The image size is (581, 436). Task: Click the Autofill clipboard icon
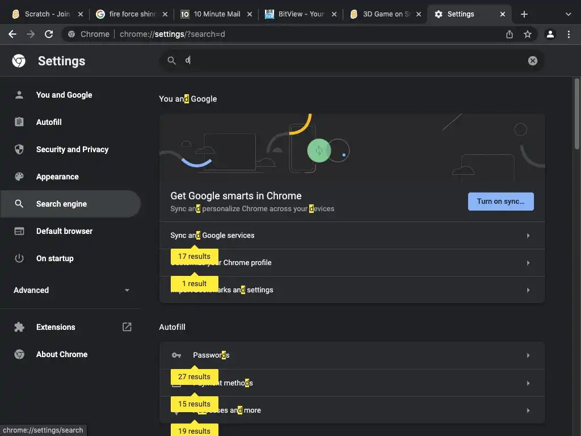pos(19,122)
